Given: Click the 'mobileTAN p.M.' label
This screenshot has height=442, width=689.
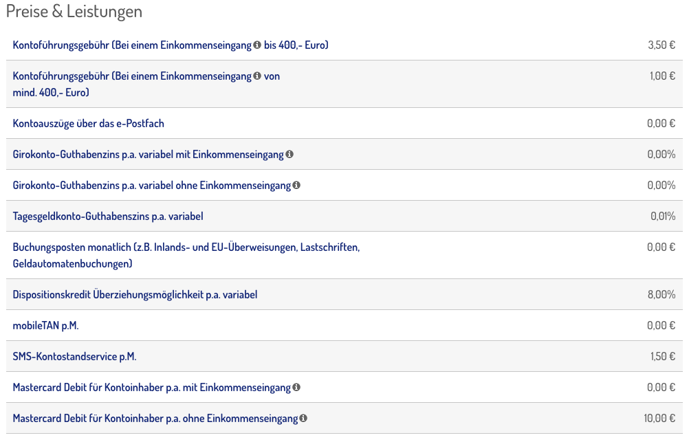Looking at the screenshot, I should point(45,326).
